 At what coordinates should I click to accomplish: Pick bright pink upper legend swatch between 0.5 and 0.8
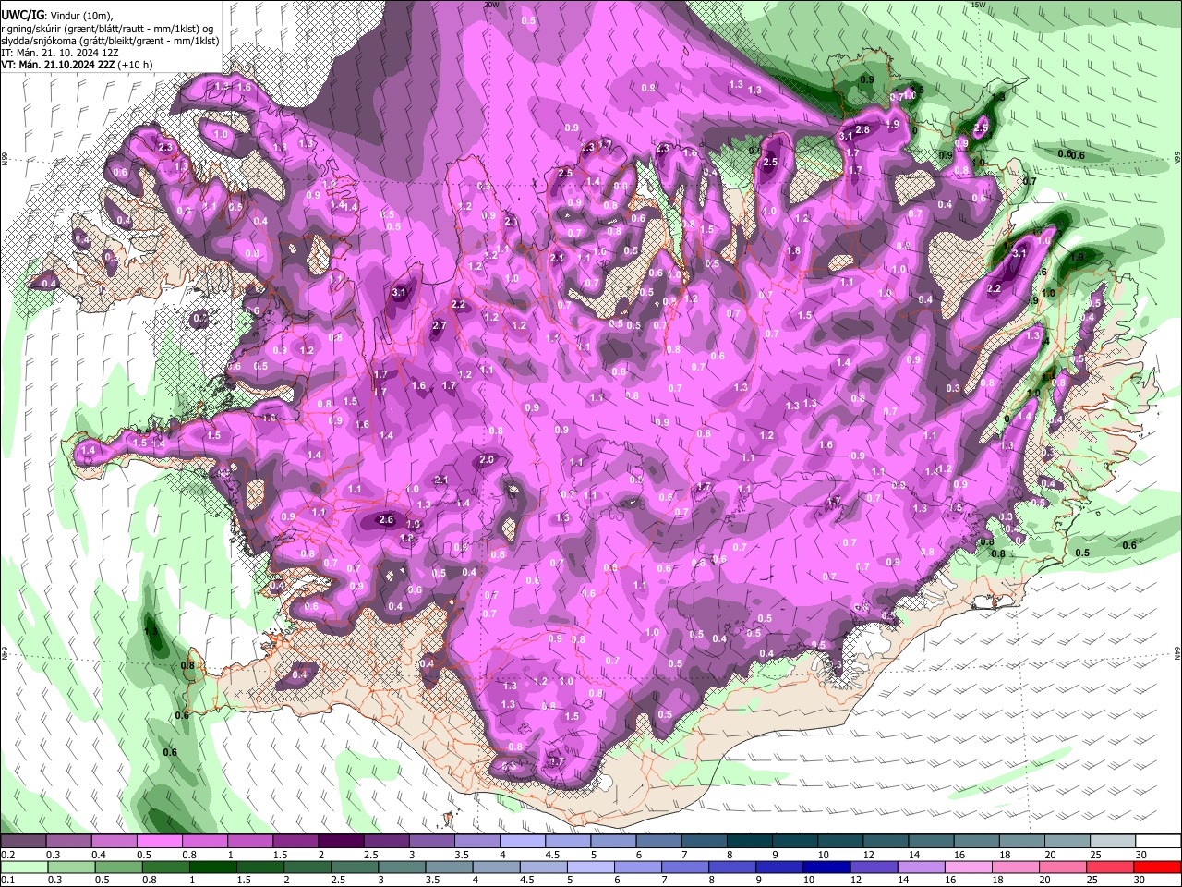(159, 842)
